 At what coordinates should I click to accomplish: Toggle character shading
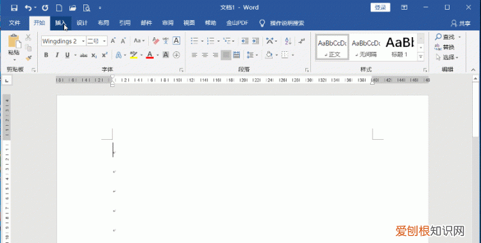pyautogui.click(x=165, y=55)
